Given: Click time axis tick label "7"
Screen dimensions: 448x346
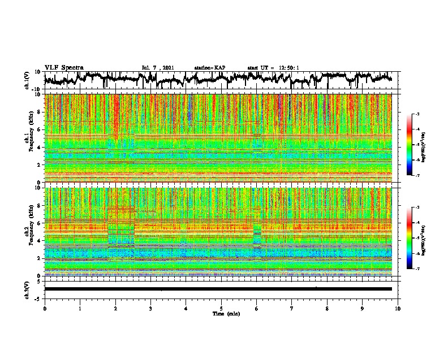Looking at the screenshot, I should 292,309.
